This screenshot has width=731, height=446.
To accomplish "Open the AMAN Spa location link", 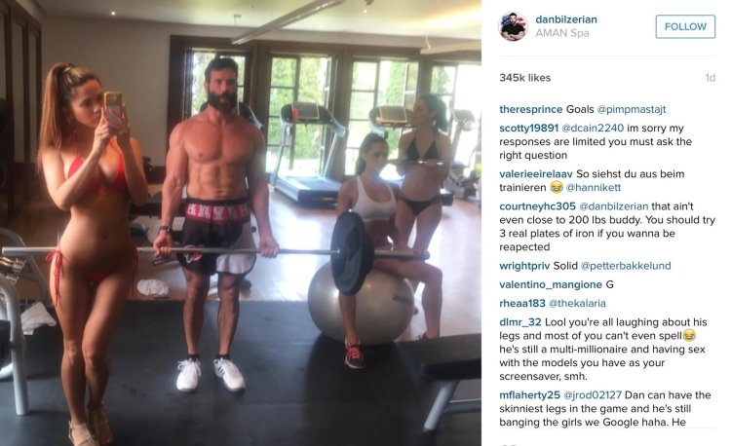I will point(562,33).
